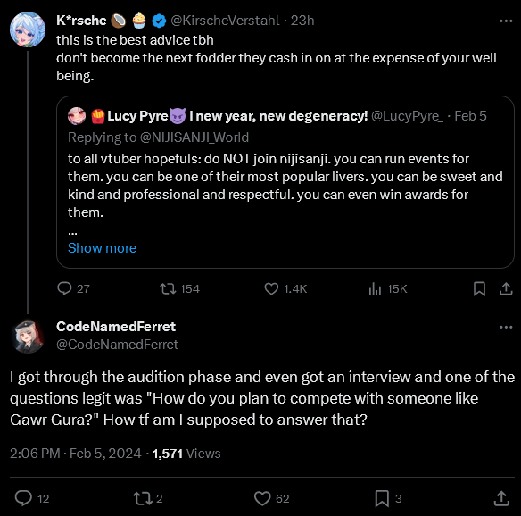This screenshot has width=521, height=516.
Task: Share K*rsche's tweet via share icon
Action: coord(506,288)
